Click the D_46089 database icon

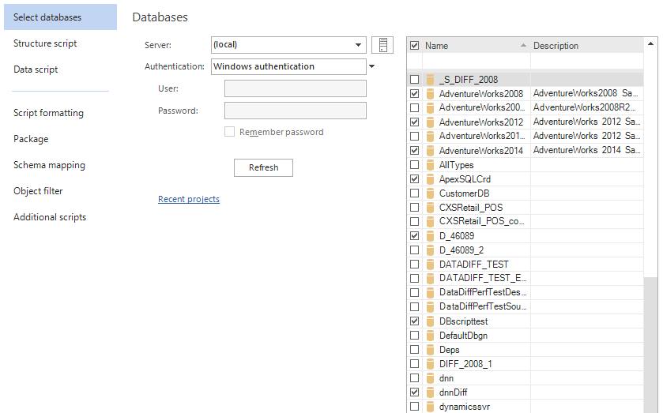click(x=430, y=236)
